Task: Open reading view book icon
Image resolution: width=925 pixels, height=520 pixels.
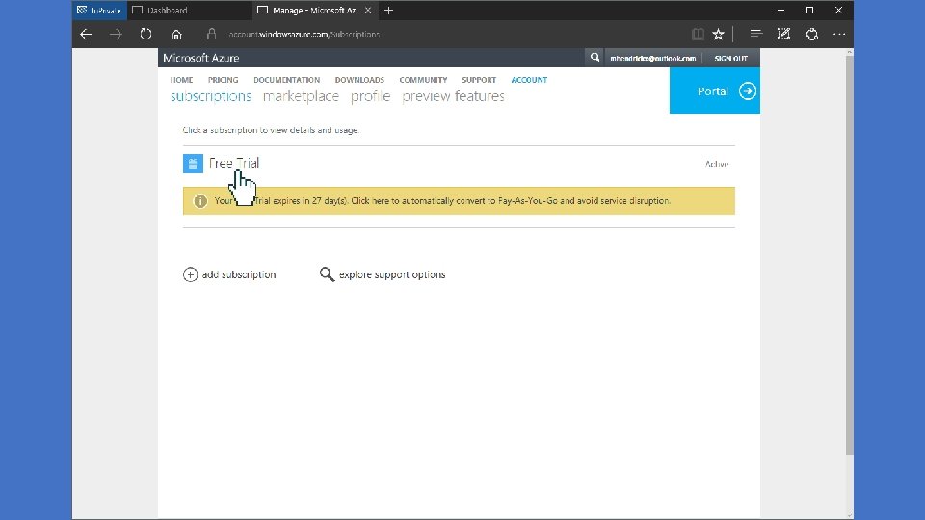Action: (x=698, y=35)
